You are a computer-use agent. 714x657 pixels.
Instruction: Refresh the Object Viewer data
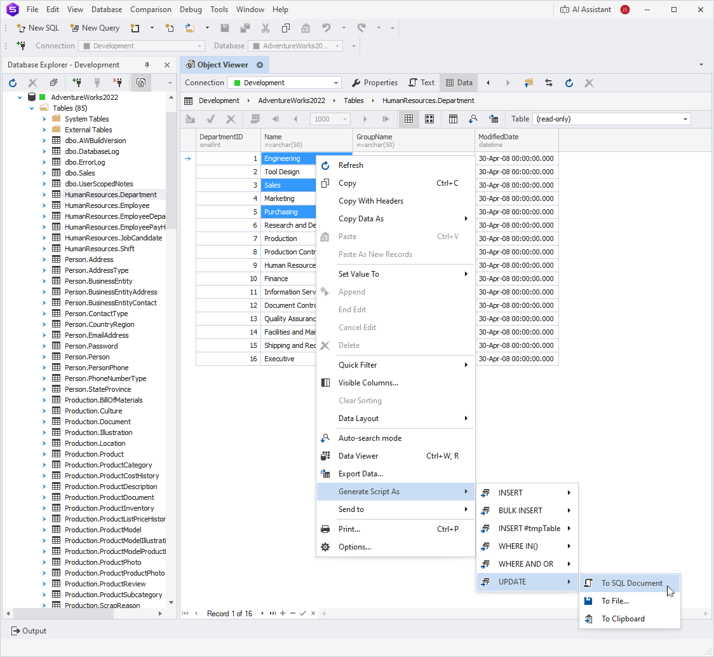(x=569, y=83)
